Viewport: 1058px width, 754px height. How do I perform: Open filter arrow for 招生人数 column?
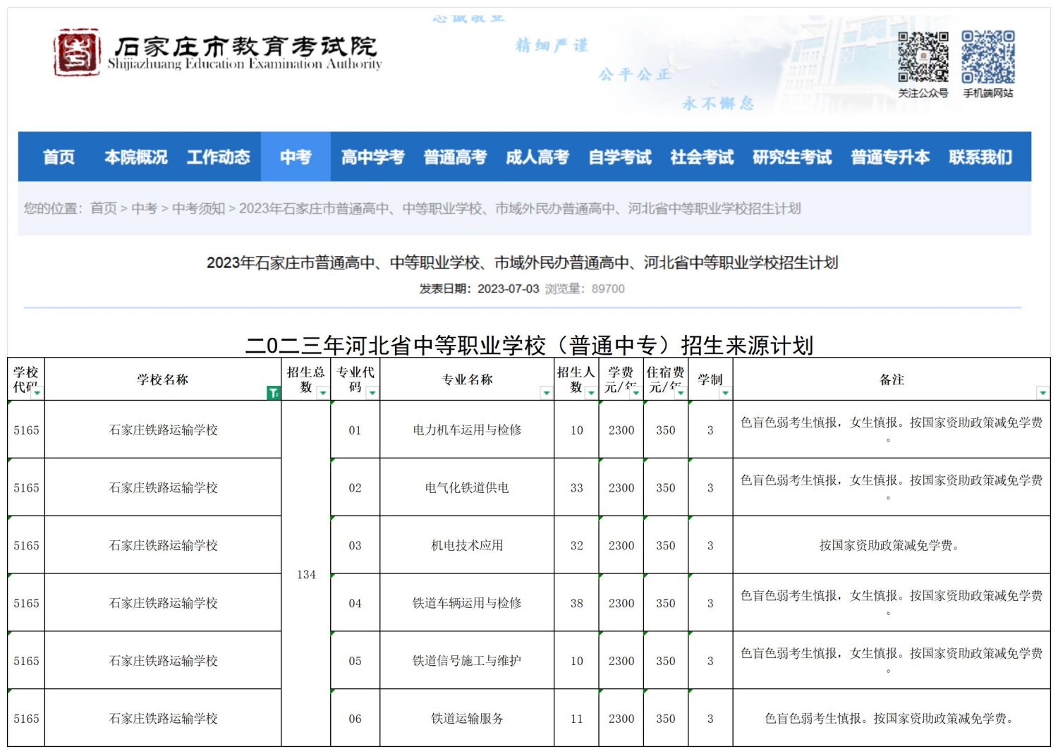[x=591, y=393]
